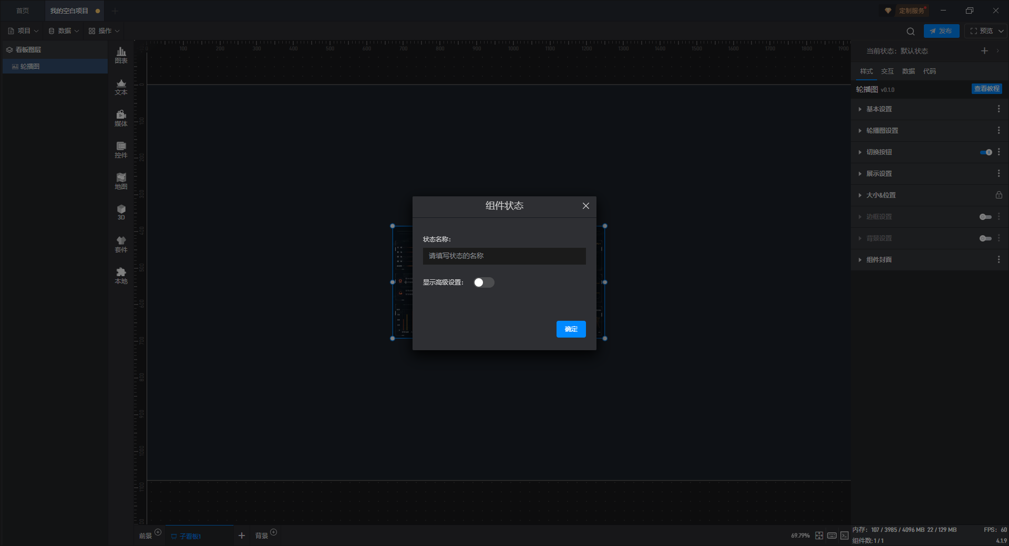The height and width of the screenshot is (546, 1009).
Task: Open the 项目 dropdown menu
Action: click(x=24, y=31)
